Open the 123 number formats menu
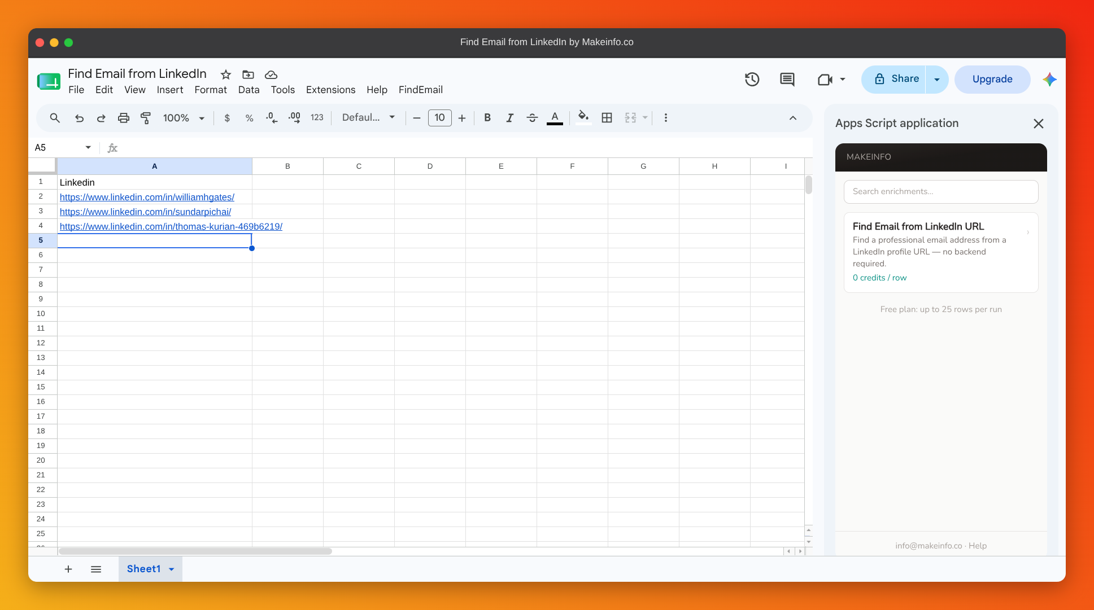The width and height of the screenshot is (1094, 610). 317,118
